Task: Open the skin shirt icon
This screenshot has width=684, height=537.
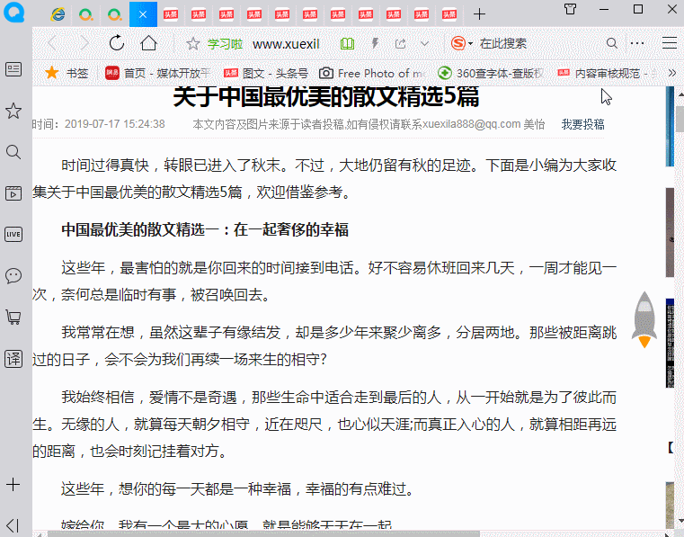Action: coord(570,9)
